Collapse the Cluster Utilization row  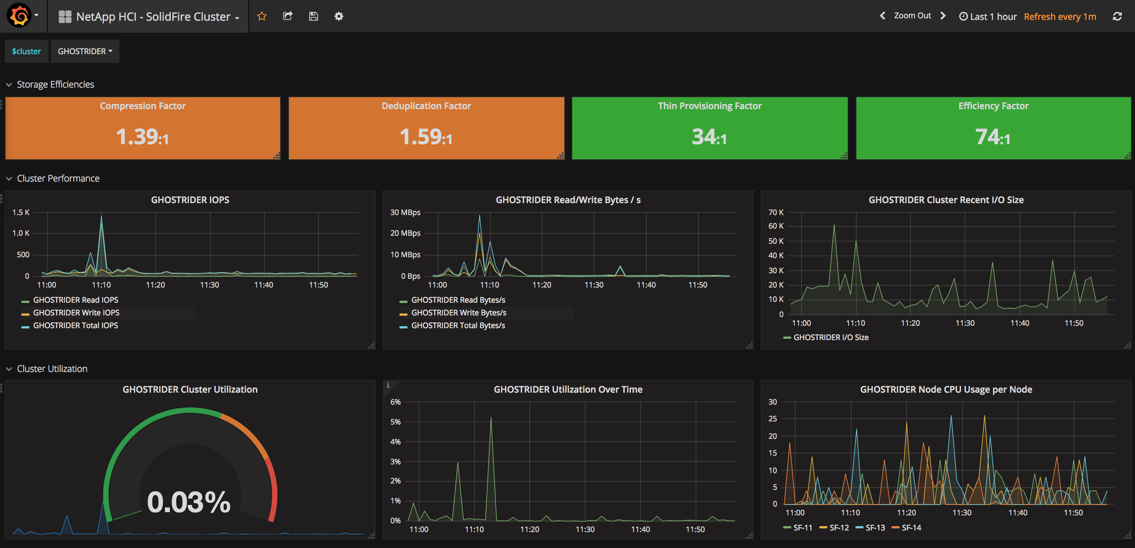(52, 368)
